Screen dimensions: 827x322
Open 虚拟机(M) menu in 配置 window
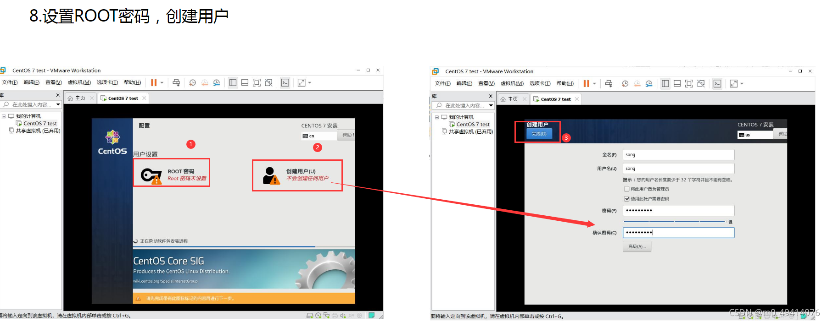79,83
